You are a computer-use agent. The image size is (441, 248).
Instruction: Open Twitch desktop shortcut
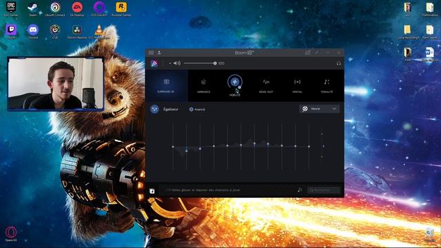pyautogui.click(x=11, y=31)
